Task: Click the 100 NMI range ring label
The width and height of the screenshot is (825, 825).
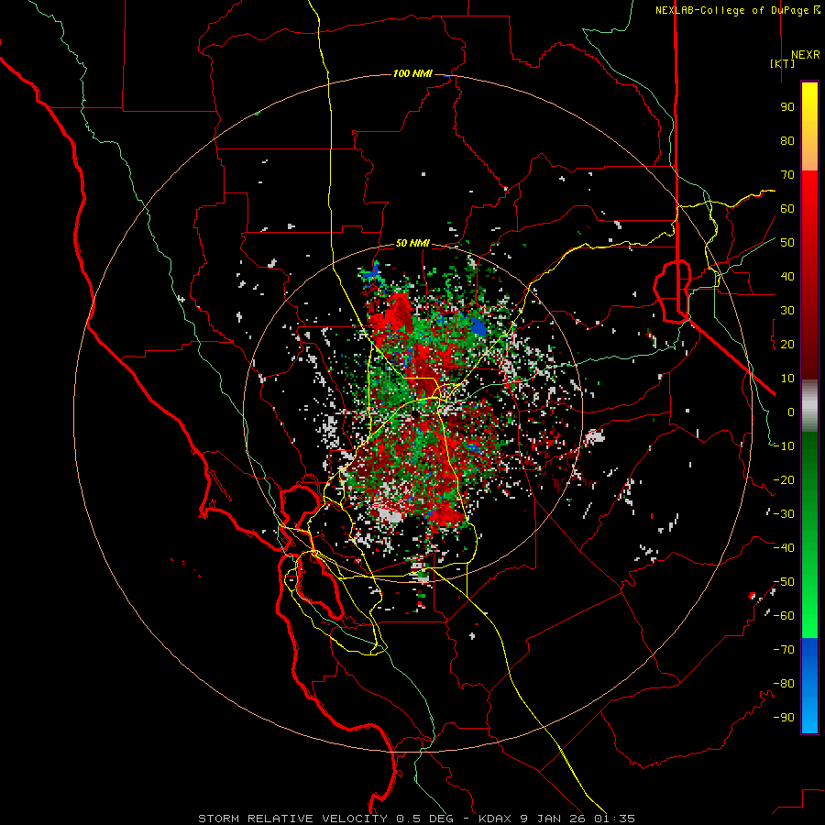Action: tap(412, 73)
